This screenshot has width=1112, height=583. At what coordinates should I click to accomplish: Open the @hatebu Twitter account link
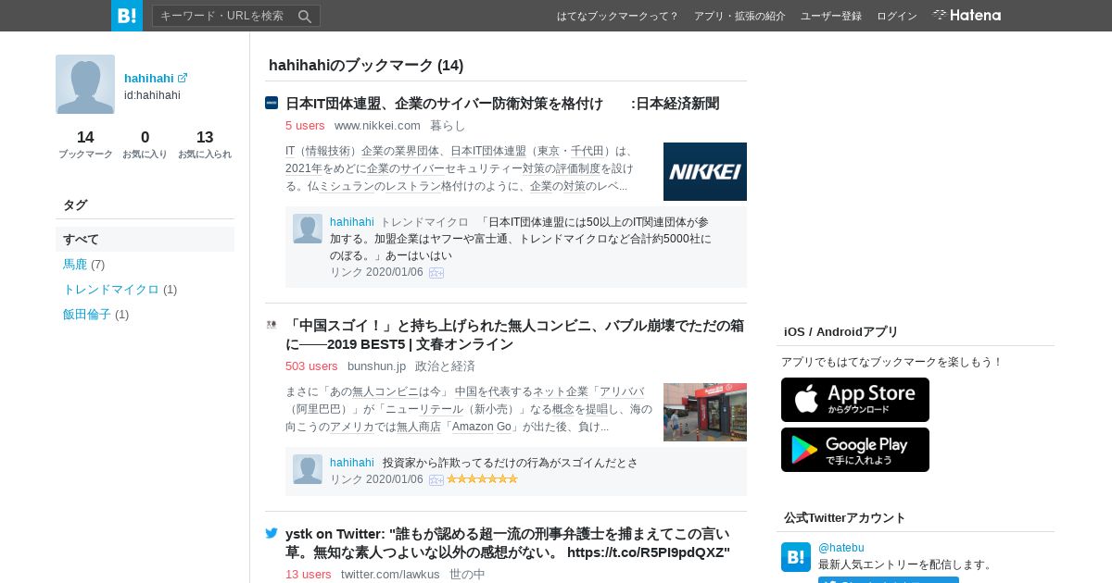point(841,548)
